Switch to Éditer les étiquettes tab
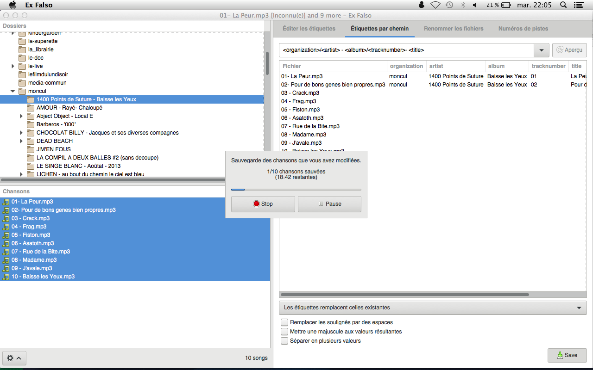 309,29
